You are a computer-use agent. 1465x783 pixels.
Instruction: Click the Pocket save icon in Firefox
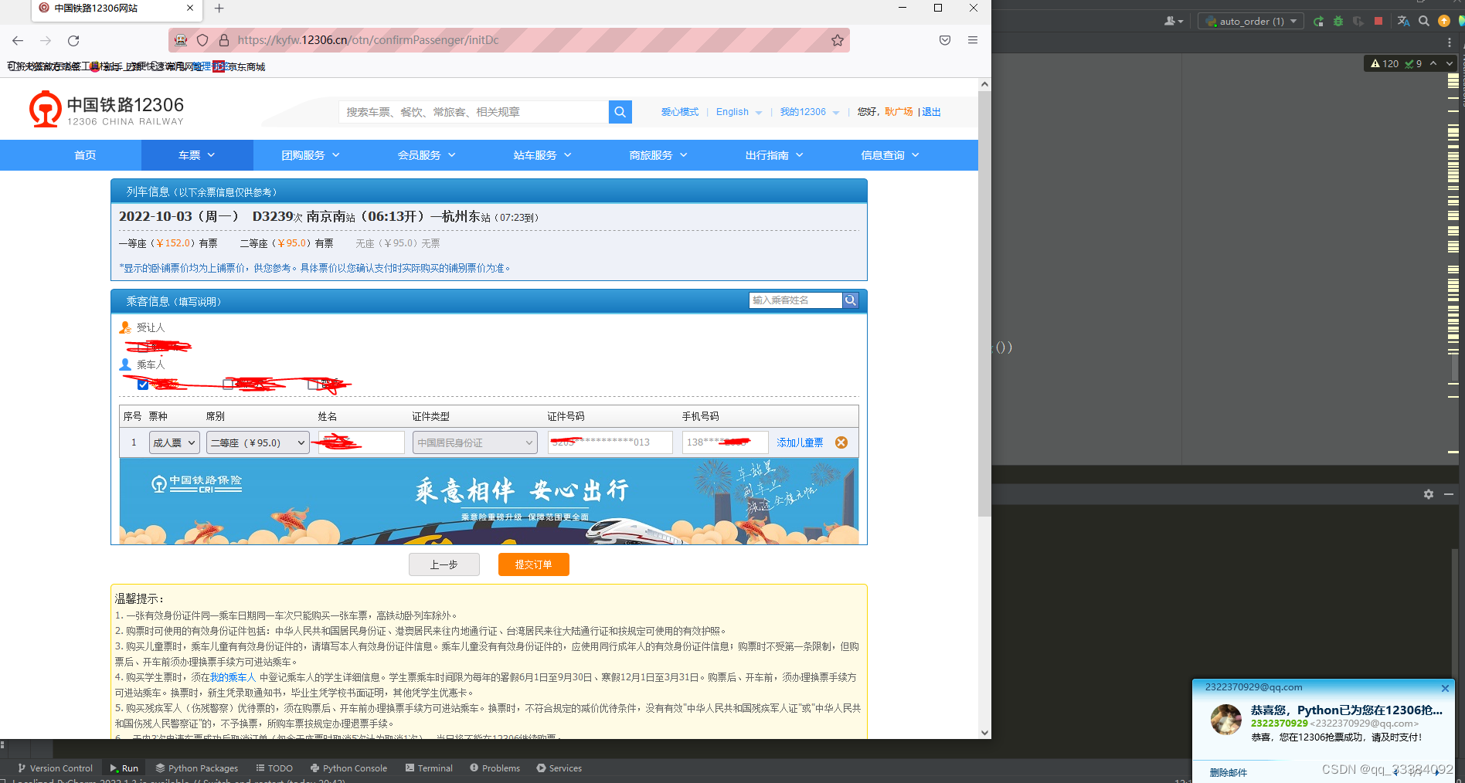pos(945,40)
